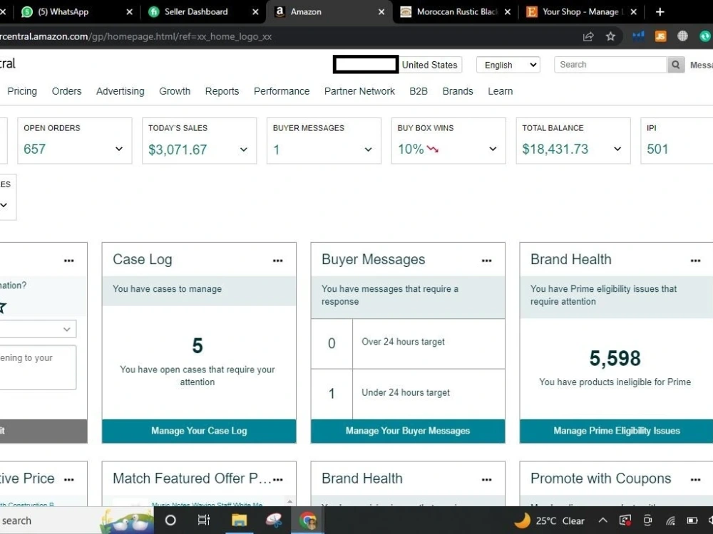The width and height of the screenshot is (713, 534).
Task: Click Manage Your Buyer Messages button
Action: pos(408,431)
